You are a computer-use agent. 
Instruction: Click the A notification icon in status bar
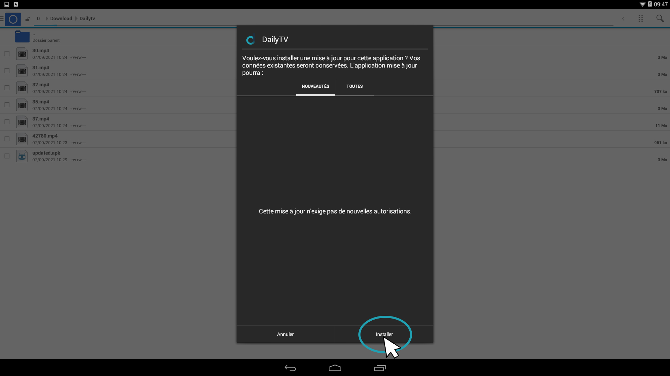tap(16, 4)
